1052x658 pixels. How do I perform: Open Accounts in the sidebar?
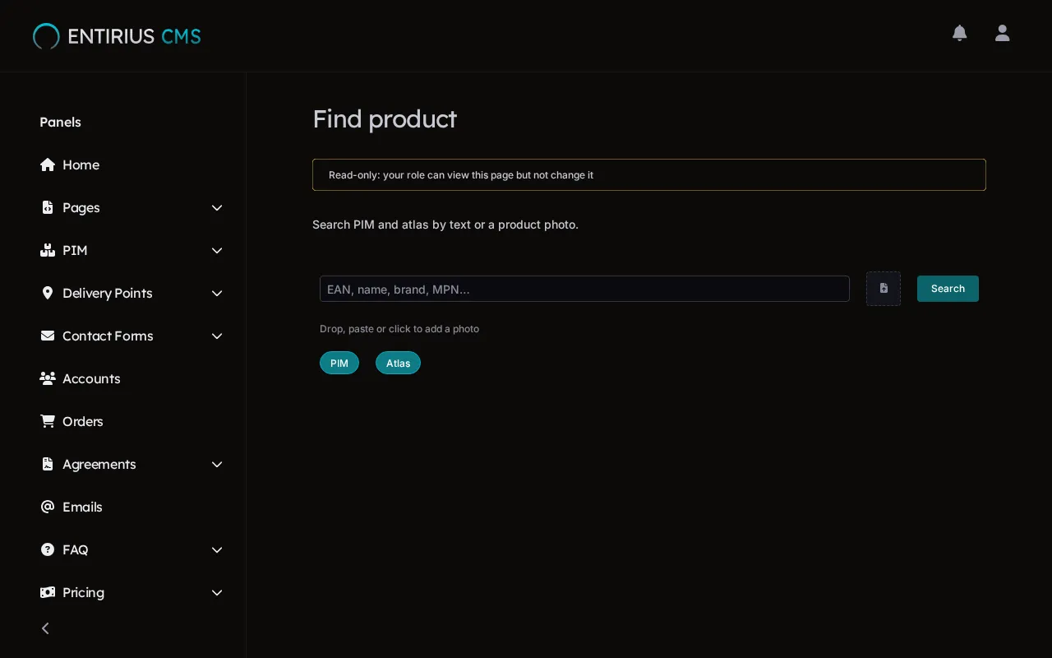(91, 378)
